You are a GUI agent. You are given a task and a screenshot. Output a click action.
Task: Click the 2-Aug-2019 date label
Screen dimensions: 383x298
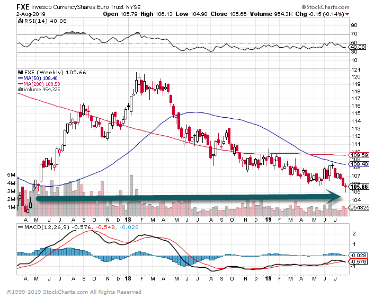(x=31, y=14)
